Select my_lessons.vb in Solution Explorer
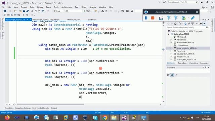The height and width of the screenshot is (121, 215). [x=183, y=57]
